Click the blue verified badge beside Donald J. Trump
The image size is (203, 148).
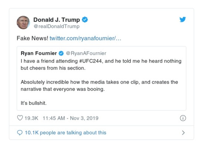click(x=85, y=19)
